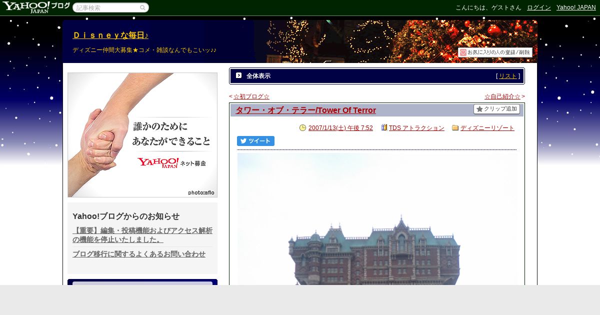
Task: Open the Tower of Terror photo
Action: pyautogui.click(x=377, y=219)
